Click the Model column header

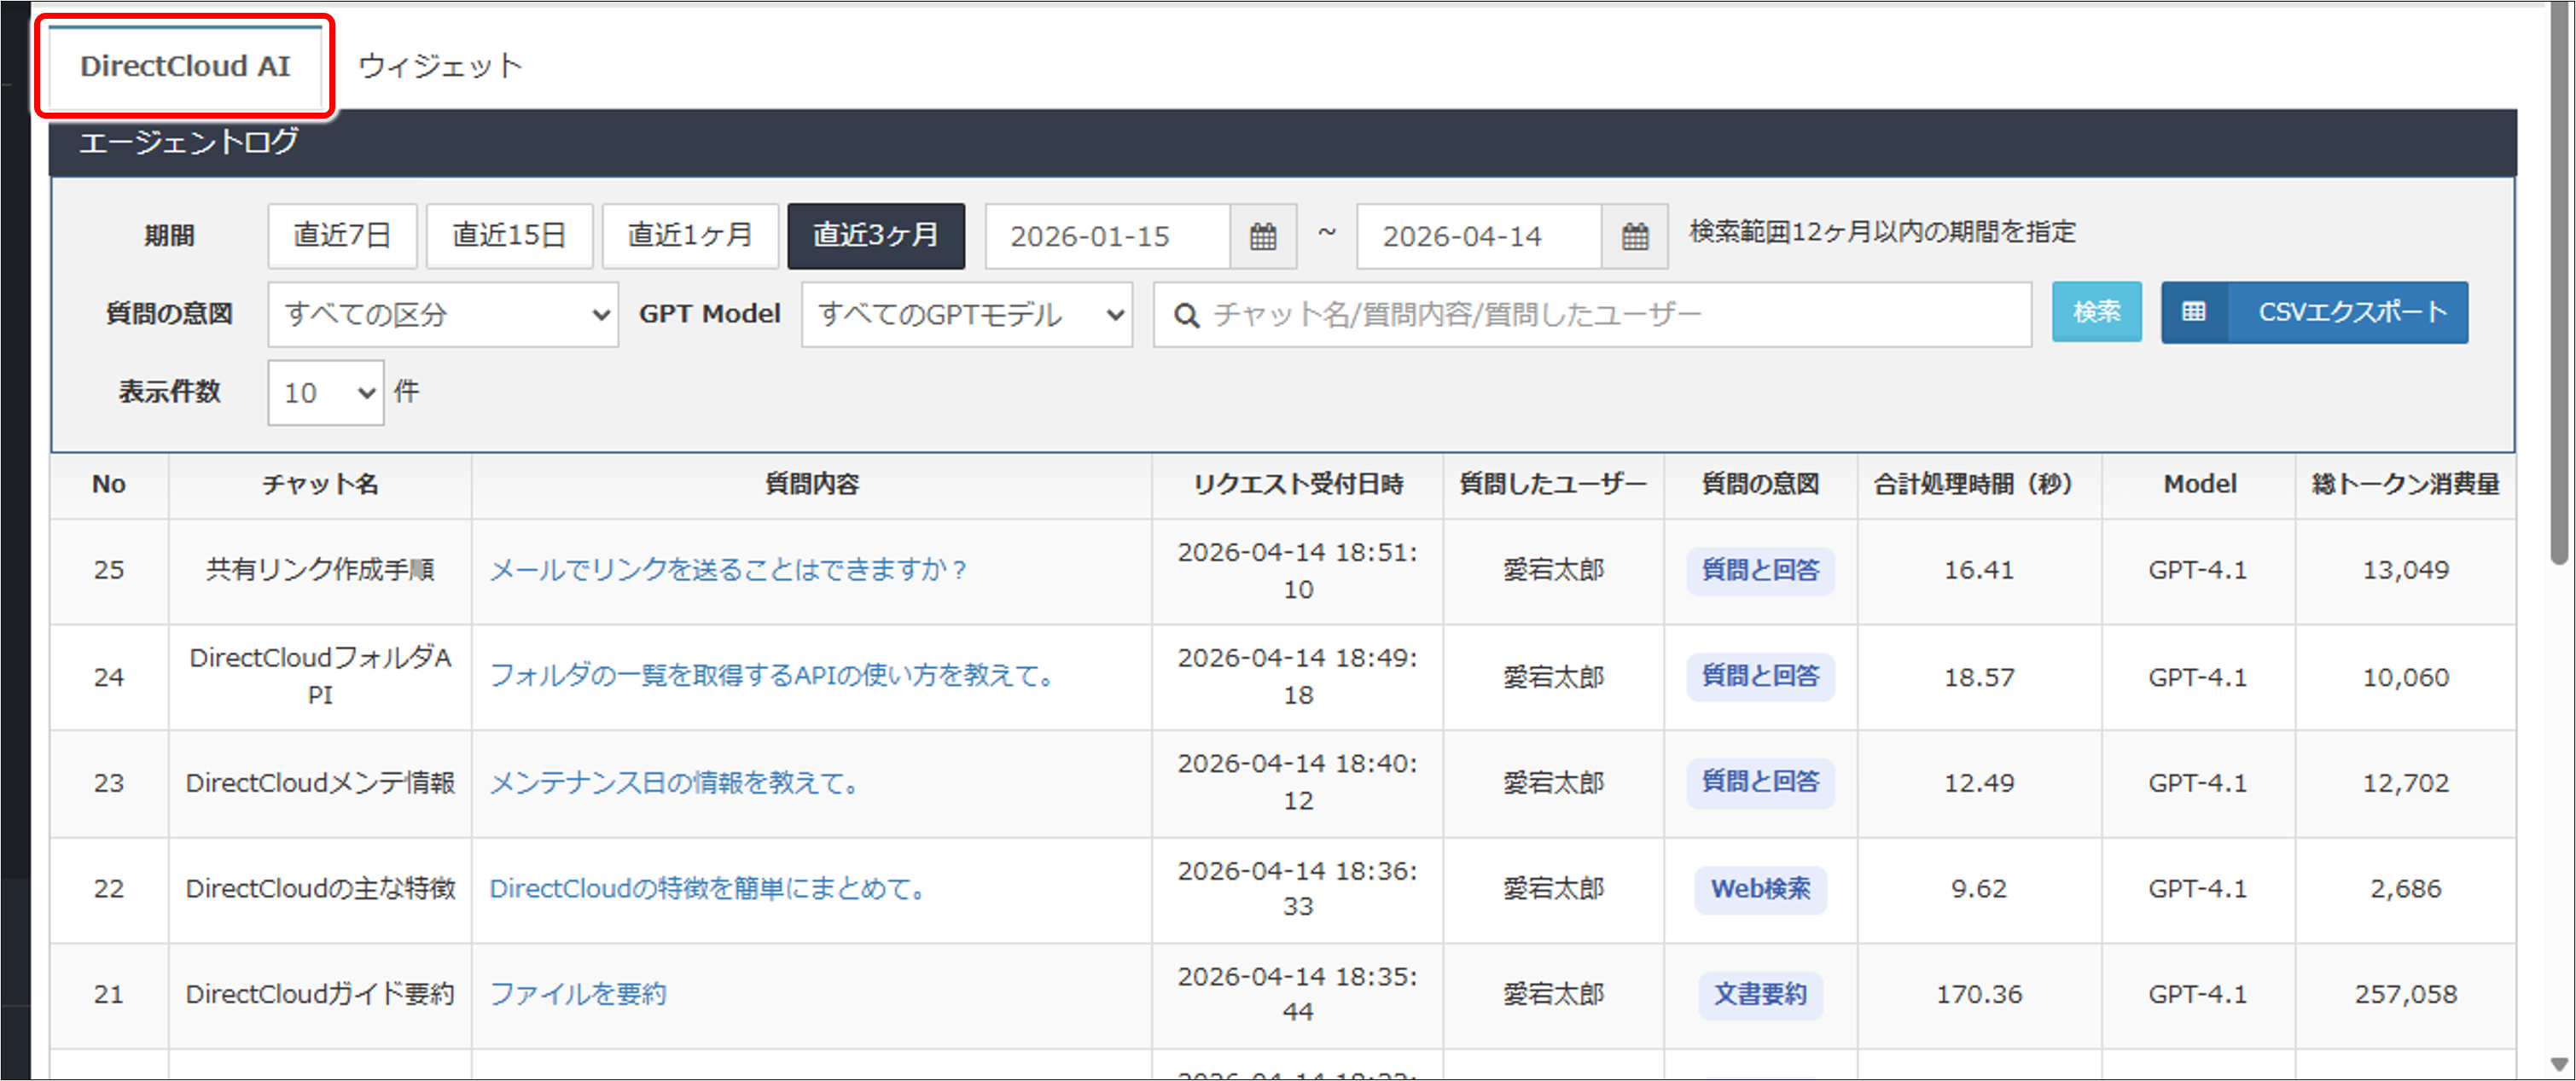coord(2199,485)
